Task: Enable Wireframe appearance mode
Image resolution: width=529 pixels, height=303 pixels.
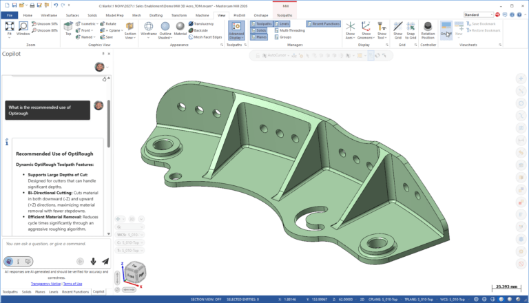Action: pos(148,28)
